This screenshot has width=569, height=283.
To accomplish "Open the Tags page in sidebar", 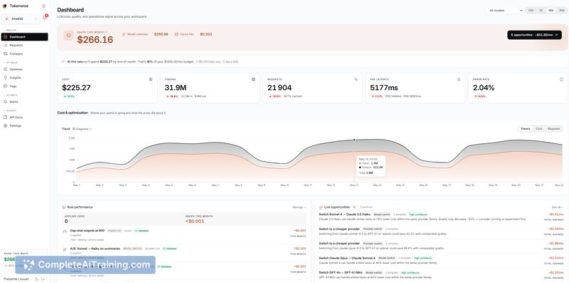I will [x=24, y=86].
